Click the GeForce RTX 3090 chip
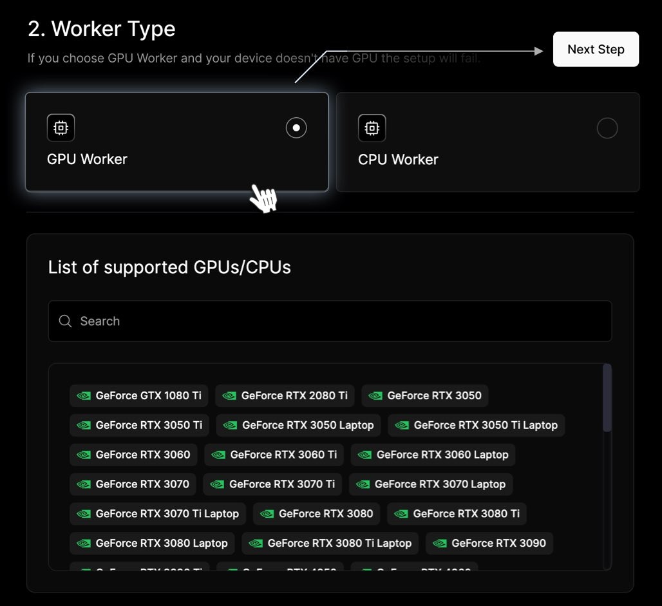662x606 pixels. point(489,544)
